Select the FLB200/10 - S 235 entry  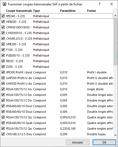(18, 55)
